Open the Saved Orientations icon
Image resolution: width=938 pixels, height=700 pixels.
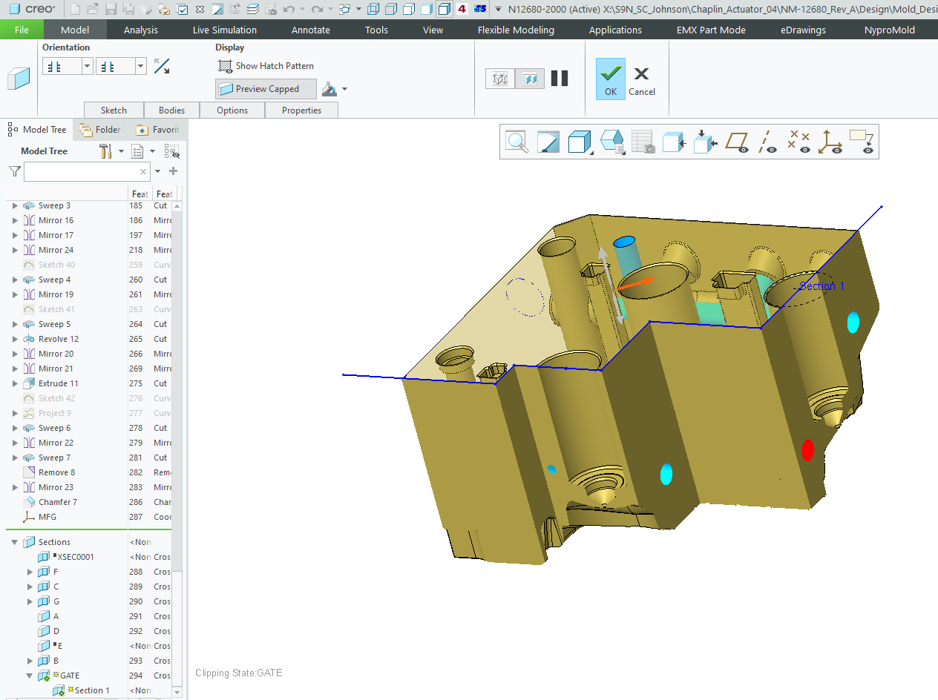611,141
